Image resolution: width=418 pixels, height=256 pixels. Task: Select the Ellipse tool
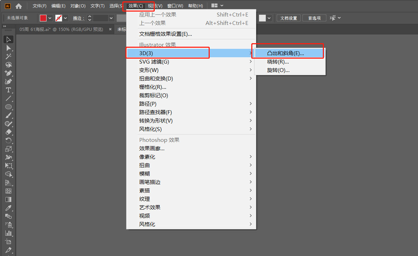point(8,107)
